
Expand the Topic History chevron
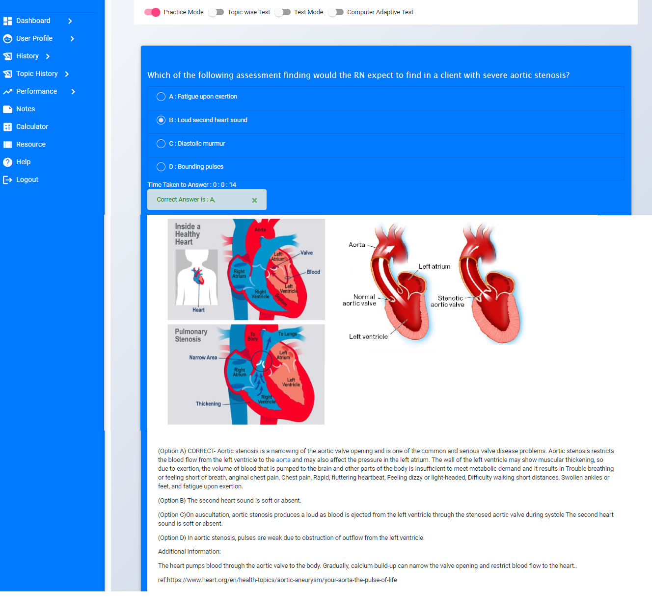(x=67, y=74)
